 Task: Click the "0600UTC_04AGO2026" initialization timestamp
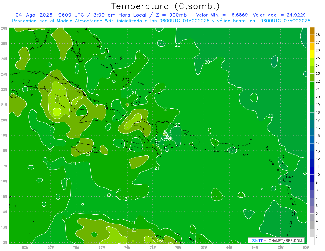[x=184, y=21]
